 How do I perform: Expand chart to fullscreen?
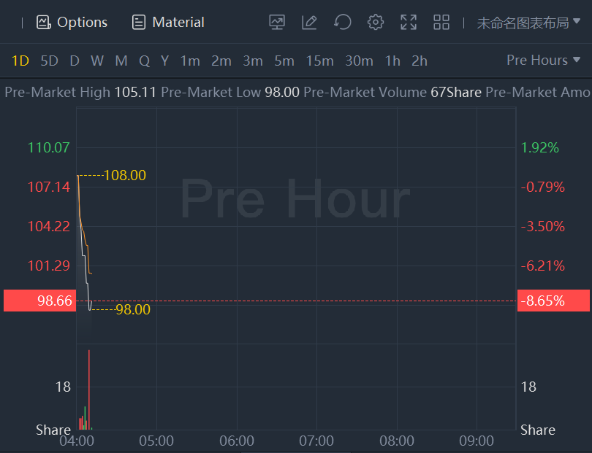point(409,23)
